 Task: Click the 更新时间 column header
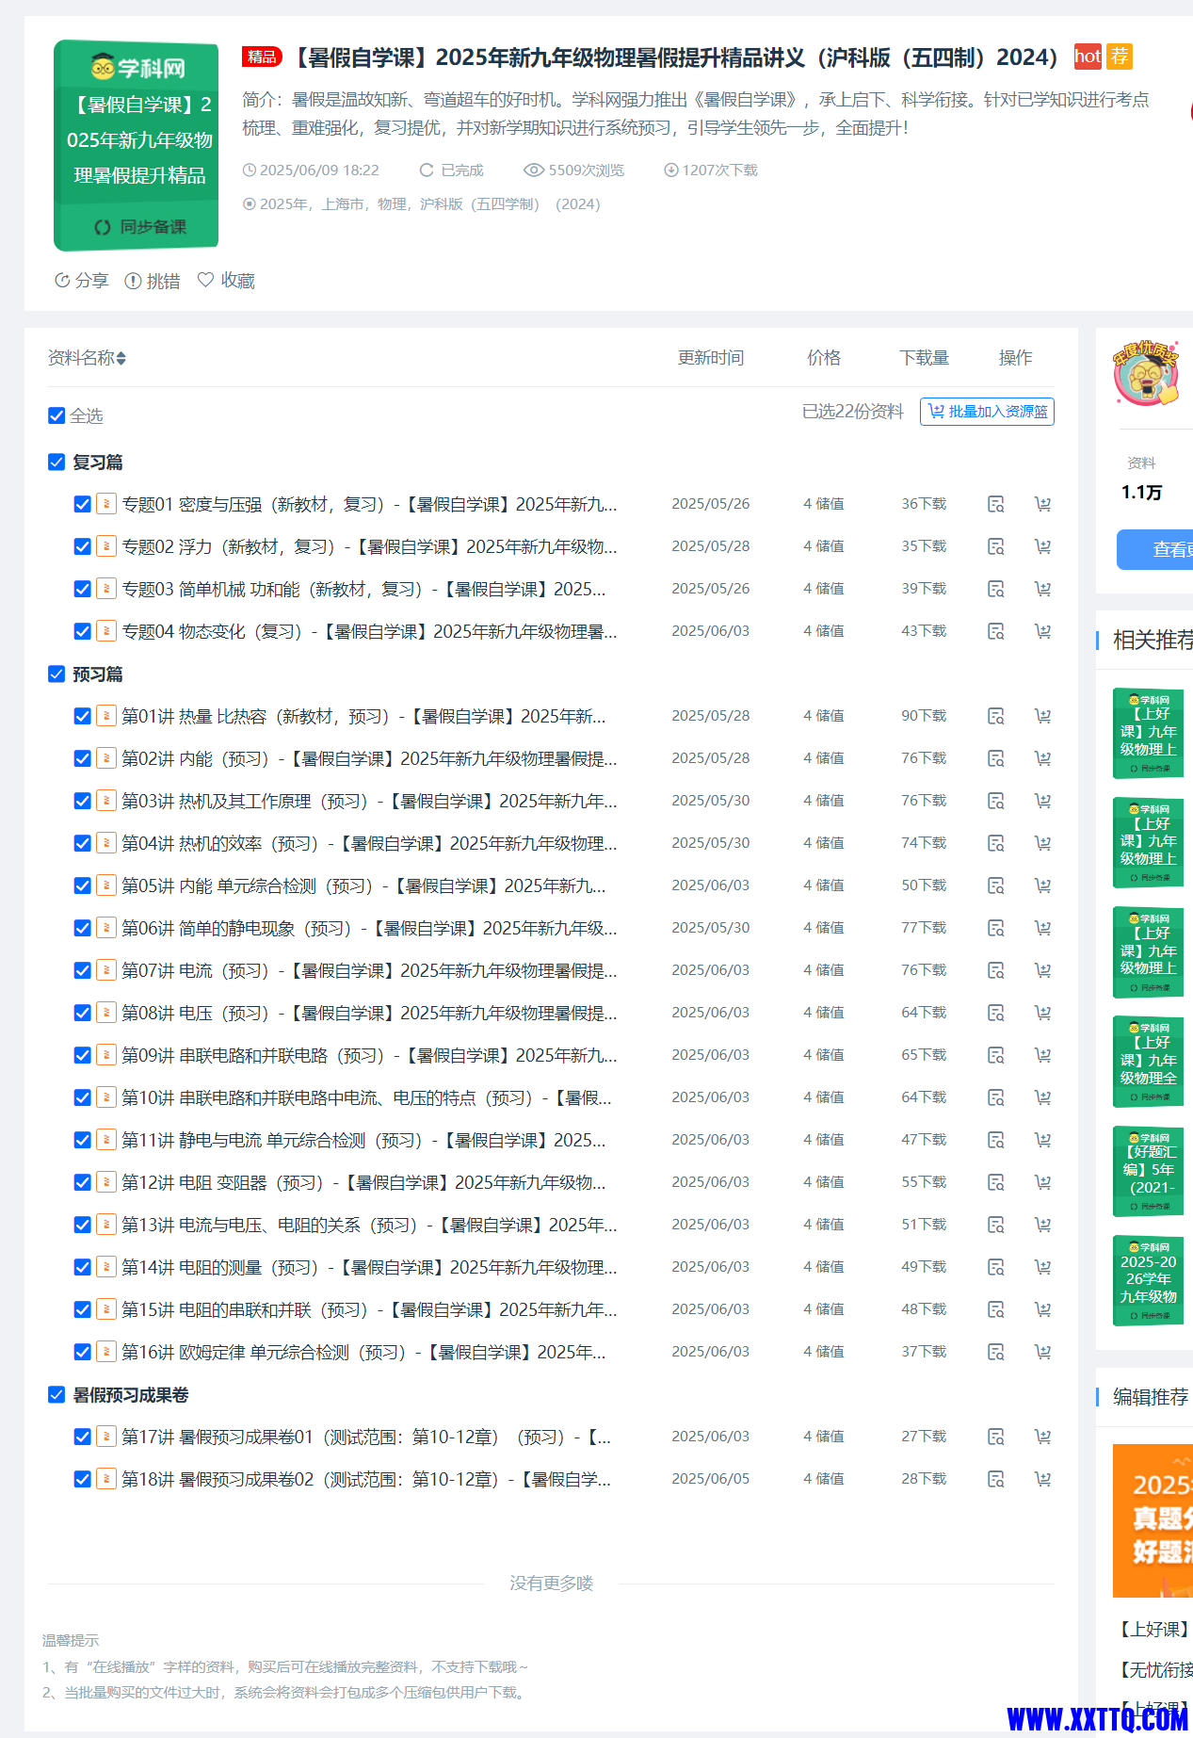pos(711,358)
